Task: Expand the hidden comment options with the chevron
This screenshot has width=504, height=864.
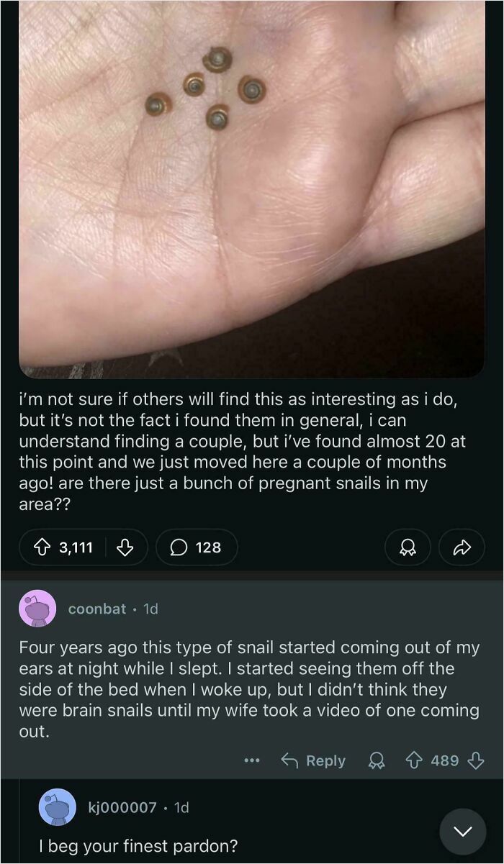Action: (x=464, y=831)
